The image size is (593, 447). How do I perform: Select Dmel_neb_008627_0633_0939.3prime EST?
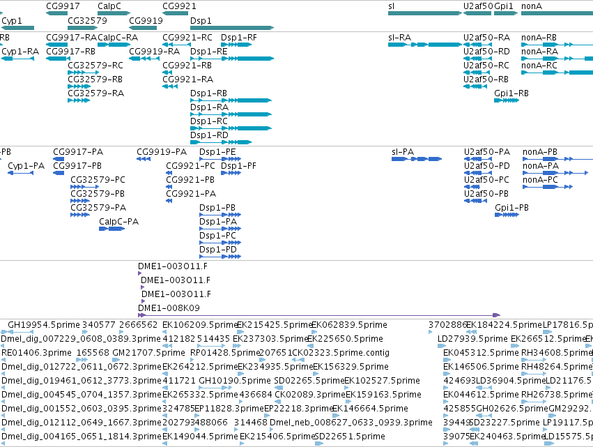pos(272,429)
